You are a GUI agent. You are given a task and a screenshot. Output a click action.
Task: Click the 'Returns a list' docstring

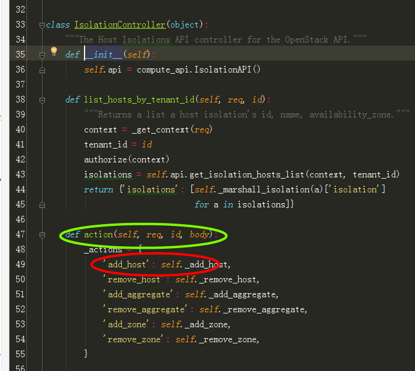pyautogui.click(x=247, y=114)
